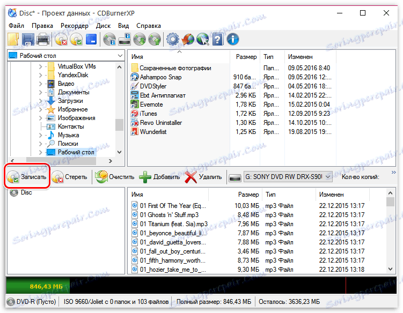Click the Записать burn button
Image resolution: width=403 pixels, height=313 pixels.
click(x=27, y=177)
